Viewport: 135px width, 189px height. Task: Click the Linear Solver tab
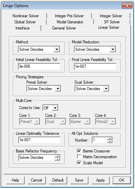coord(109,27)
